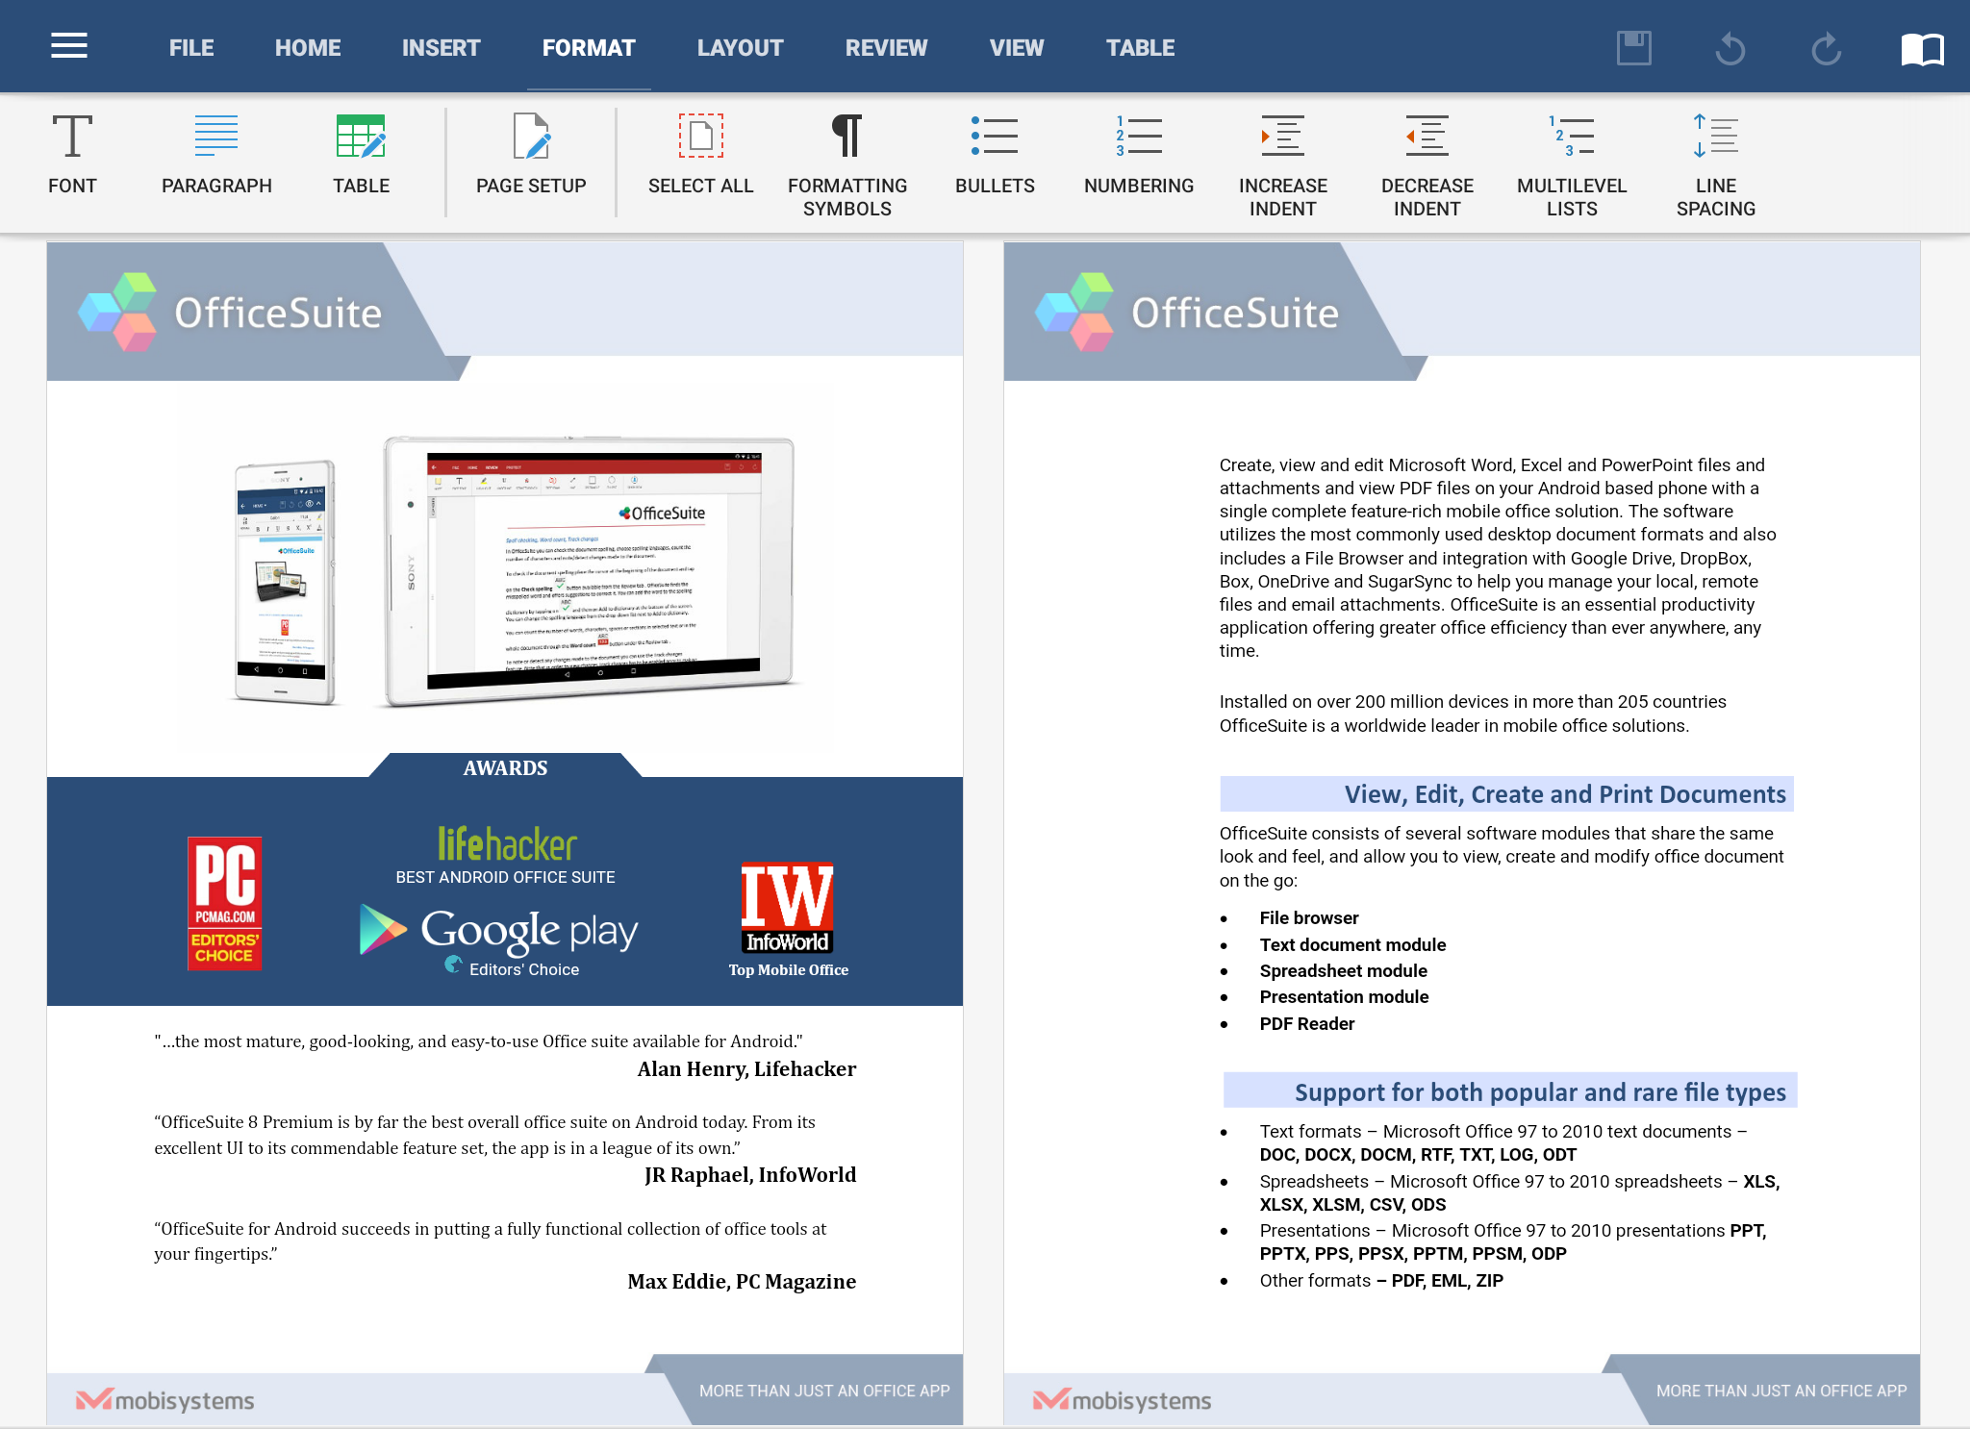Click the undo button
Screen dimensions: 1970x1429
click(x=1729, y=44)
